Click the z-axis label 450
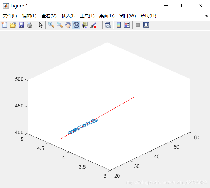The height and width of the screenshot is (188, 210). (19, 106)
